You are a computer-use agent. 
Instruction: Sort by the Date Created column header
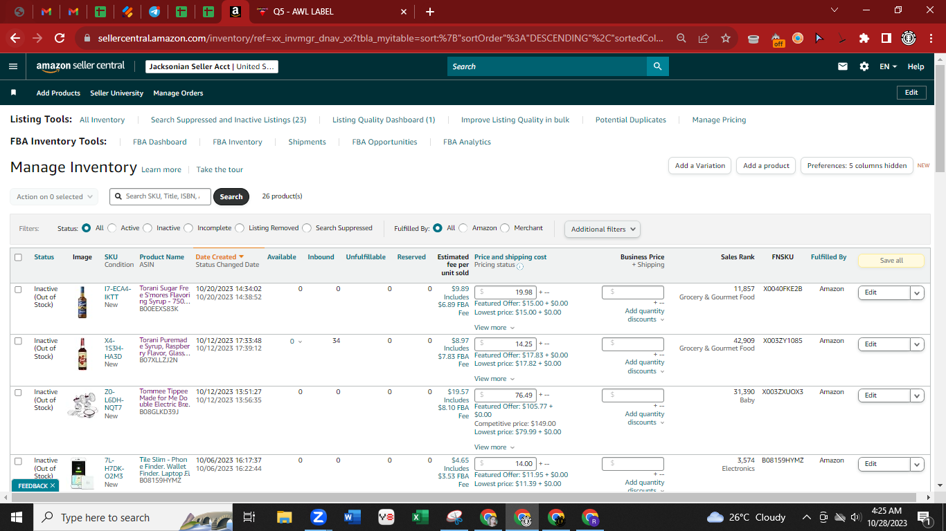(220, 257)
